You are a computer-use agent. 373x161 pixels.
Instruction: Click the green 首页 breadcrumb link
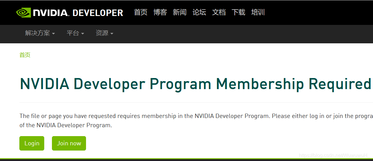[25, 55]
